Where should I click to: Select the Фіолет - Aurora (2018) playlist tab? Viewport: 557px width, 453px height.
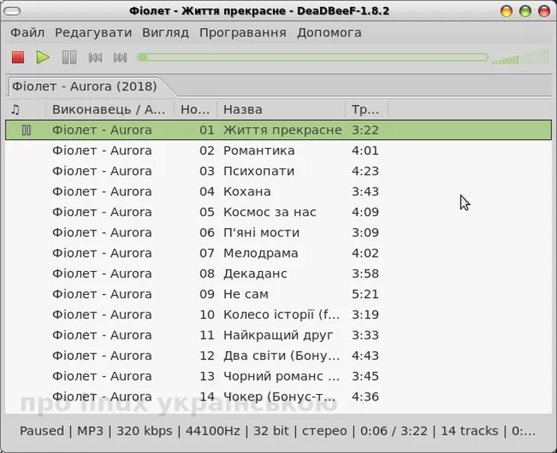(84, 86)
